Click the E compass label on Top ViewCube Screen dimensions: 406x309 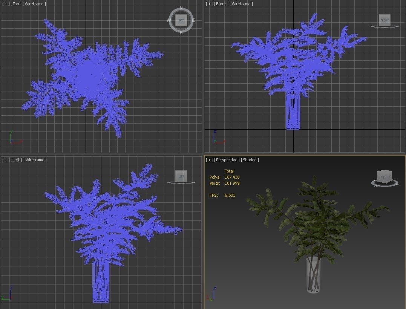193,20
